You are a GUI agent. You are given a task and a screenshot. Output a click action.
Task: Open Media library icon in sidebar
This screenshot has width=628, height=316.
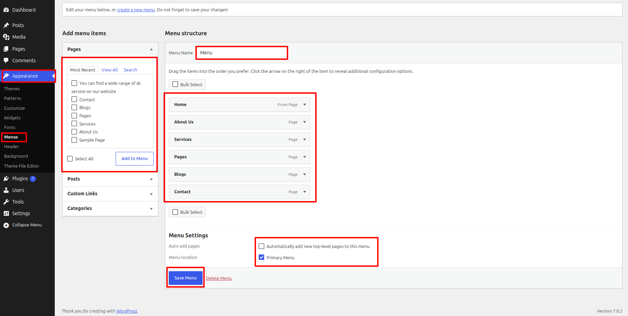(6, 37)
